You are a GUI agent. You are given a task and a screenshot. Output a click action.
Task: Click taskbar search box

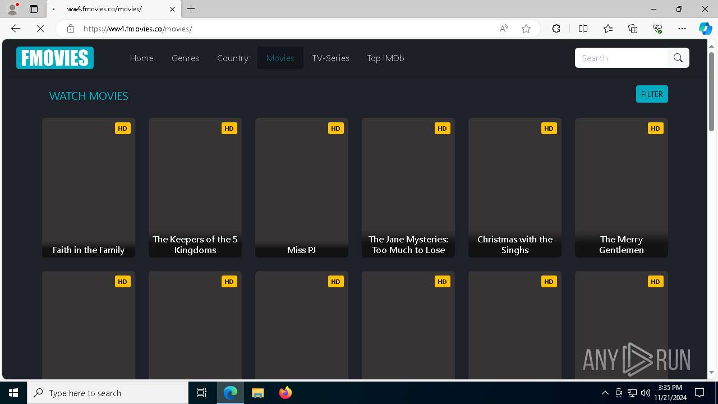(108, 393)
